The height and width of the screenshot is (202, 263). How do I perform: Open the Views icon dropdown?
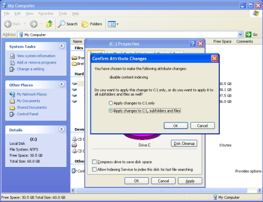point(113,24)
